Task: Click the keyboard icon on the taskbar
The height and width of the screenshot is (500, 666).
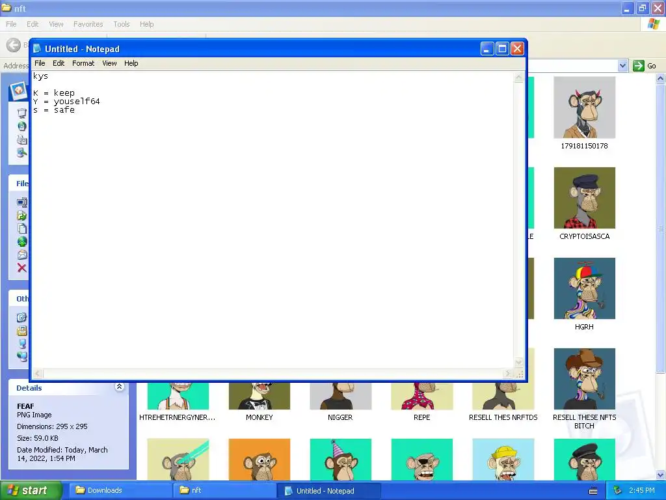Action: tap(593, 491)
